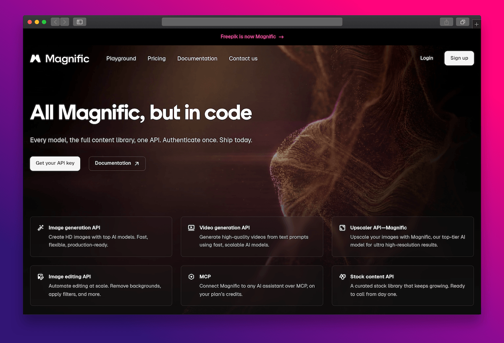Maximize the window with the green button
504x343 pixels.
tap(44, 22)
